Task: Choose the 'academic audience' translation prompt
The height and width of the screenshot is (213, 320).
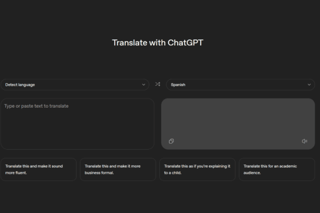Action: (x=277, y=169)
